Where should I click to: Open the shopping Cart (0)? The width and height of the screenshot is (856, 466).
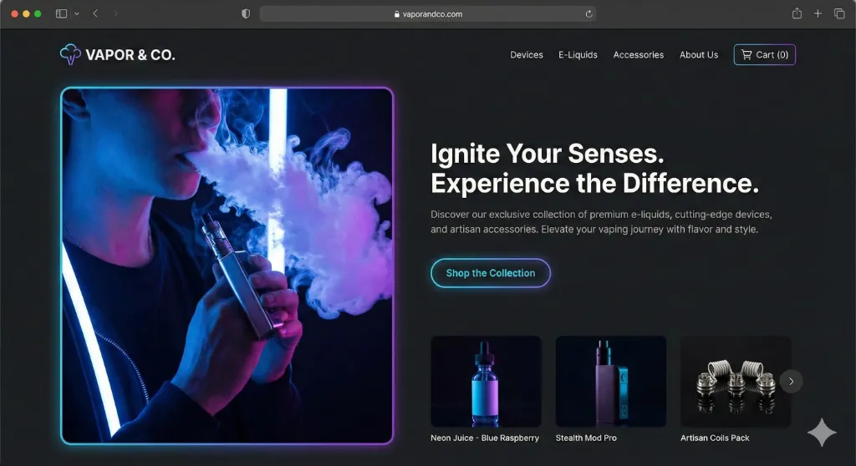(x=764, y=55)
